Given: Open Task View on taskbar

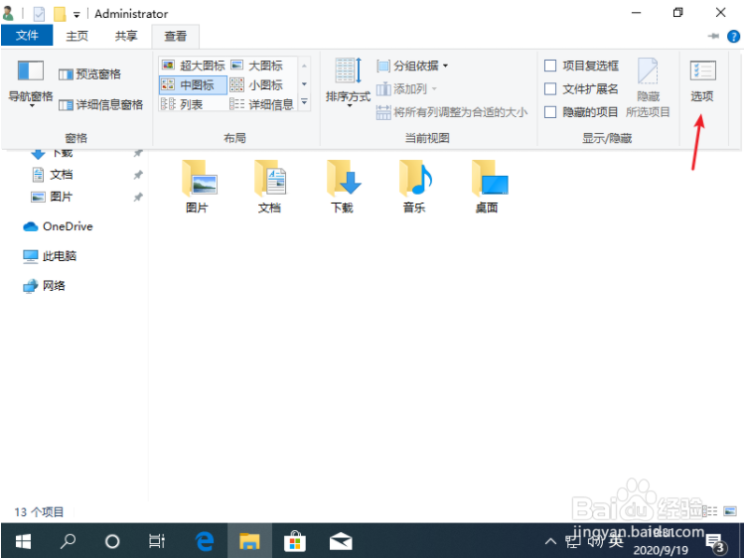Looking at the screenshot, I should click(x=157, y=541).
